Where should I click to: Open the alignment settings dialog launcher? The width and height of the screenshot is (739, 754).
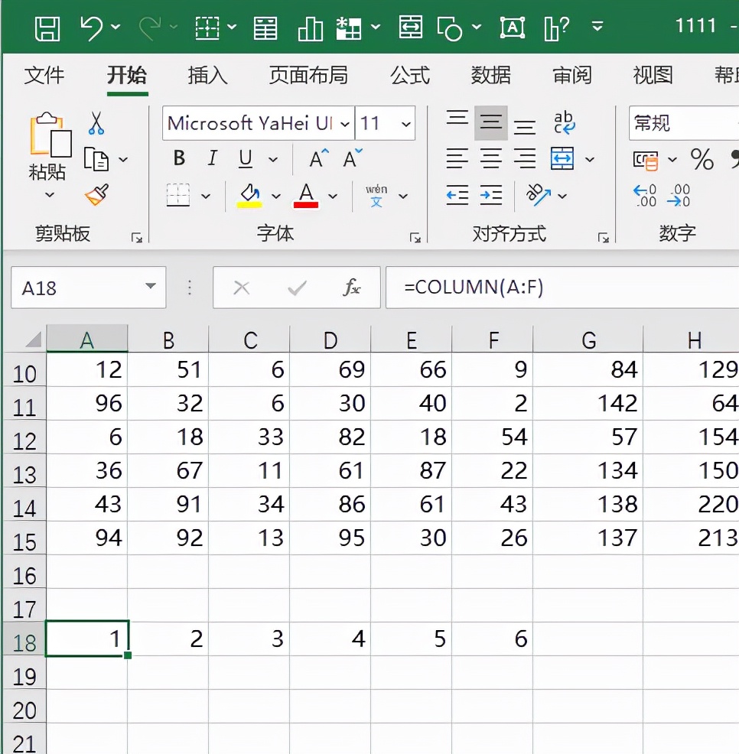point(604,238)
